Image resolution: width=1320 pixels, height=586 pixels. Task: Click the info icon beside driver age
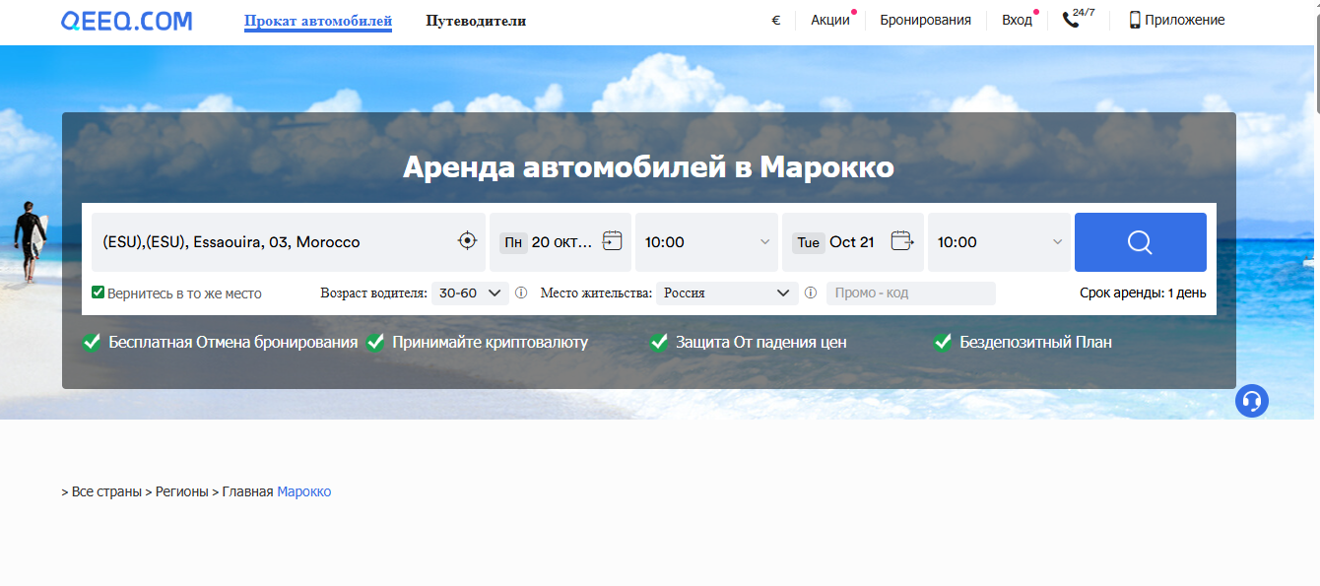(521, 293)
